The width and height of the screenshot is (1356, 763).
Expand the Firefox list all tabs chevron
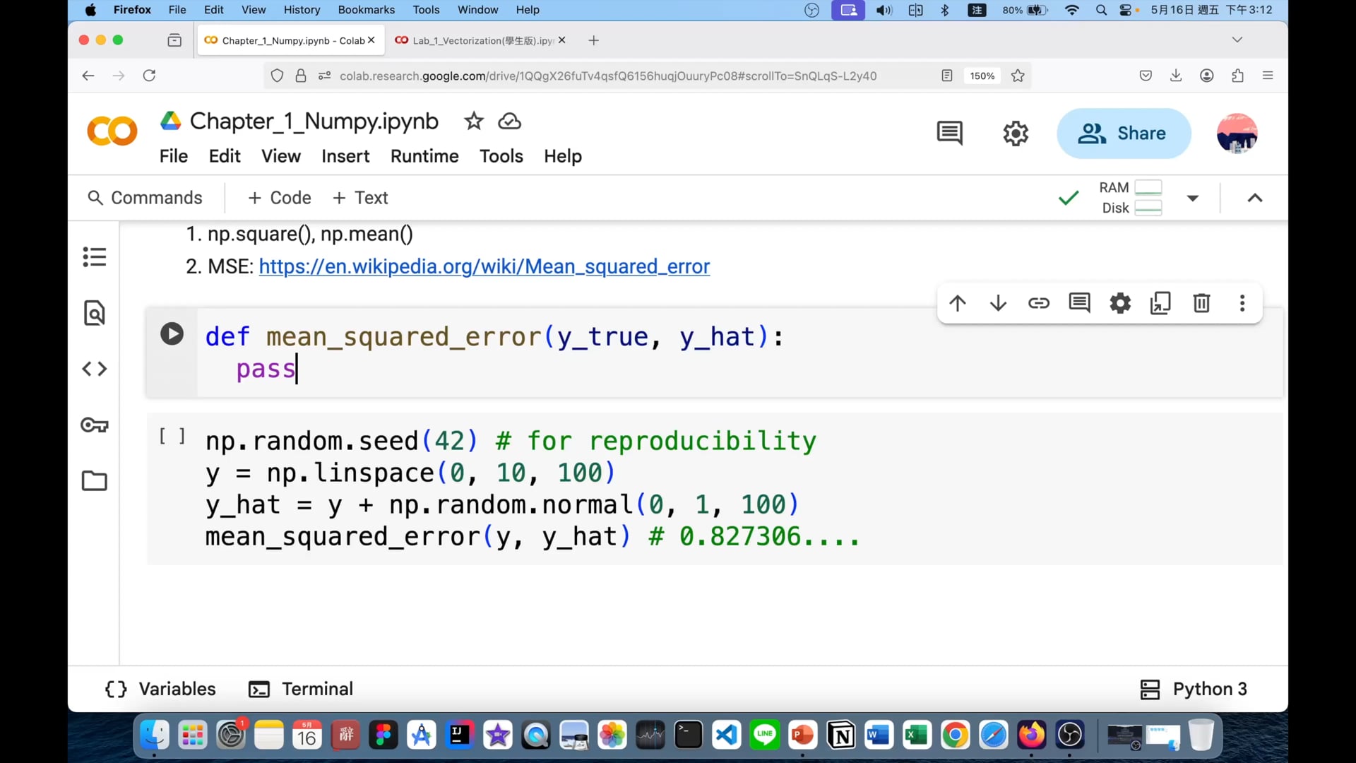[x=1237, y=40]
